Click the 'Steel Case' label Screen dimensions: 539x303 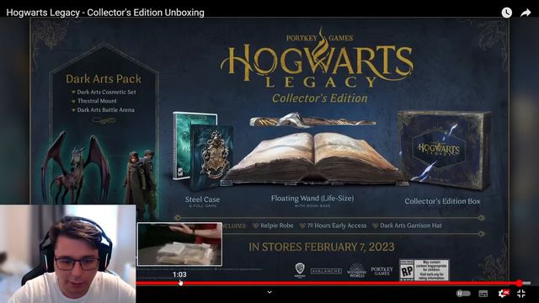[202, 199]
